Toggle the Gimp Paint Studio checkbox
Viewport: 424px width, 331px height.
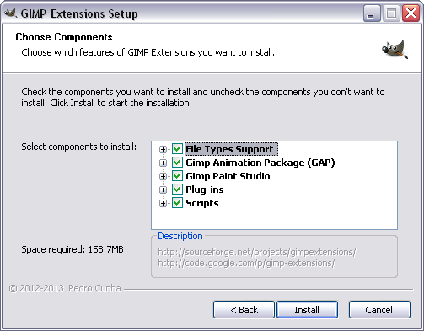(x=177, y=176)
